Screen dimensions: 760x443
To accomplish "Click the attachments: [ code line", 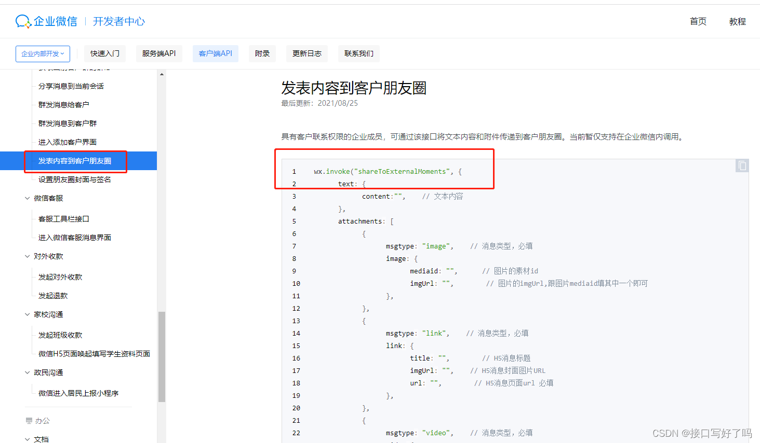I will coord(366,221).
